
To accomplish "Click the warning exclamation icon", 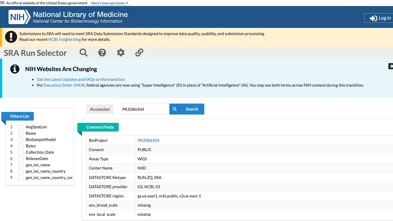I will [x=11, y=37].
